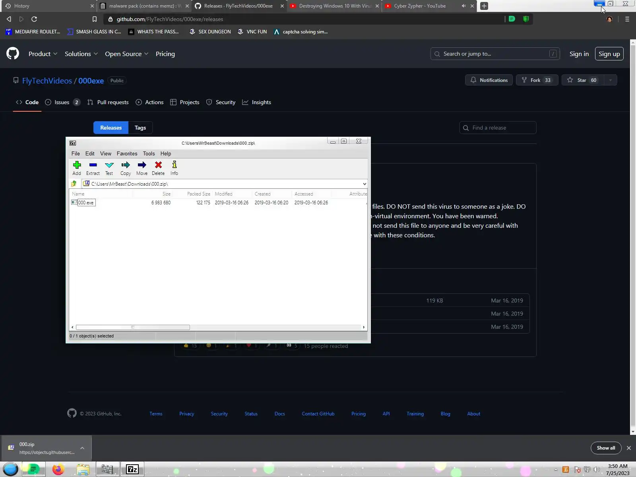Expand the Star list dropdown arrow
The image size is (636, 477).
click(611, 80)
